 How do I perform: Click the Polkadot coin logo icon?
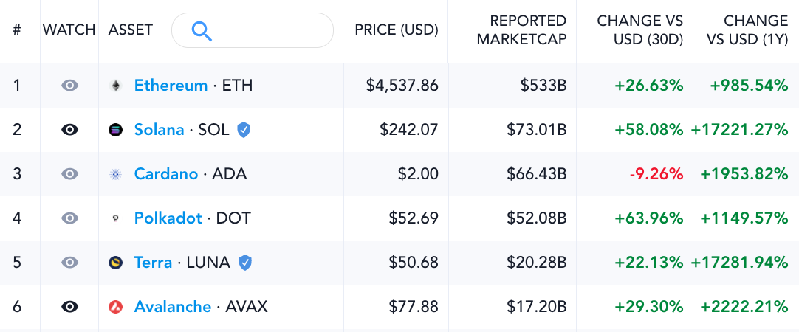click(116, 218)
